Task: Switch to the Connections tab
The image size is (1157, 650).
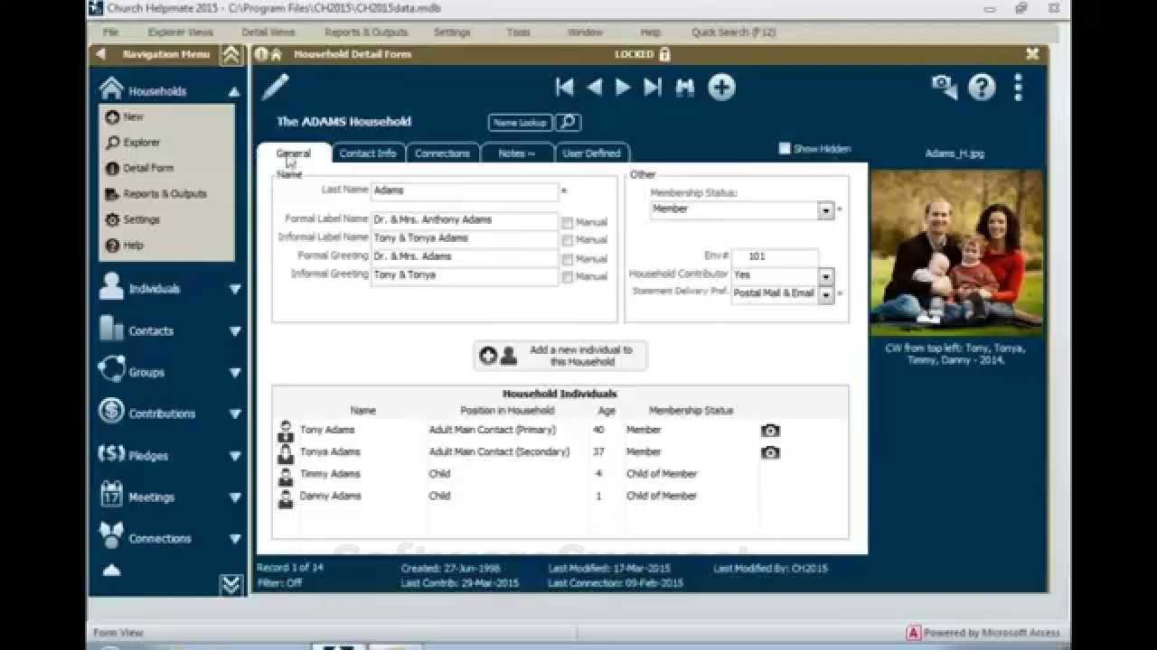Action: (x=443, y=153)
